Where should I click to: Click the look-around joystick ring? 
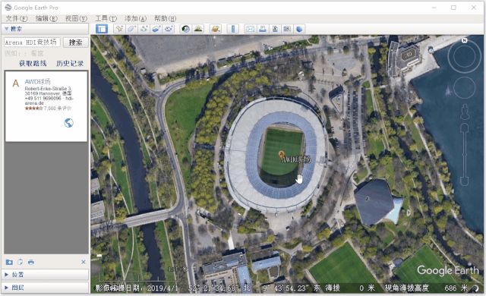click(464, 56)
